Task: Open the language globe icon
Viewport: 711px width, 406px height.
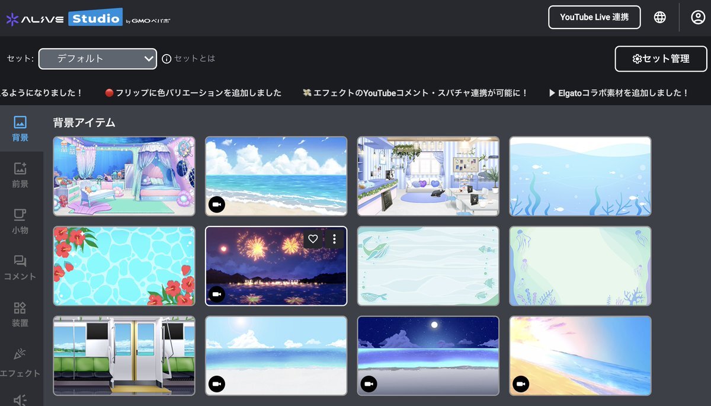Action: (x=659, y=17)
